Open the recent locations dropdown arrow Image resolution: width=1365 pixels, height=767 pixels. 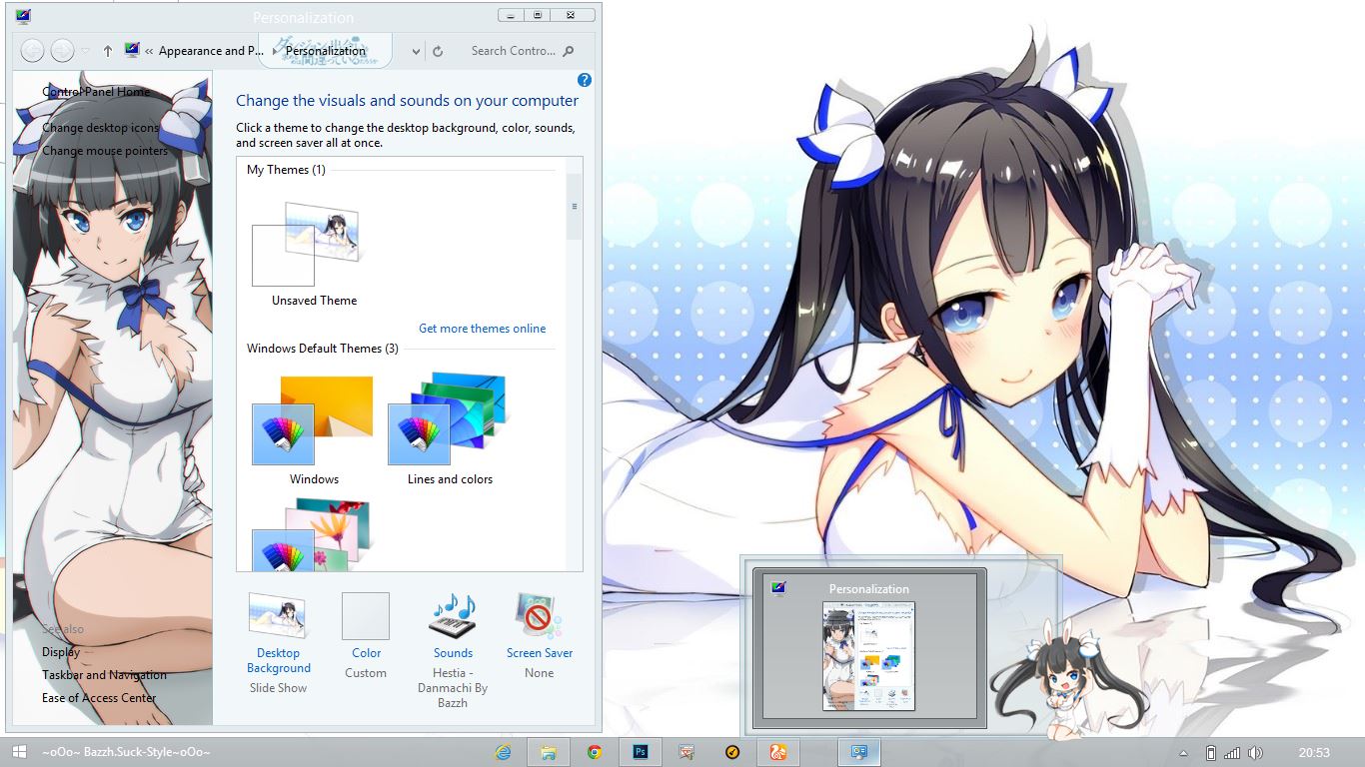click(x=85, y=51)
